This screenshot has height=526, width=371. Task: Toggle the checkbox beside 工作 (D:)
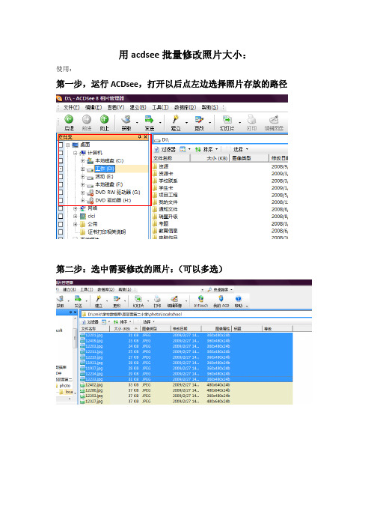[x=61, y=169]
